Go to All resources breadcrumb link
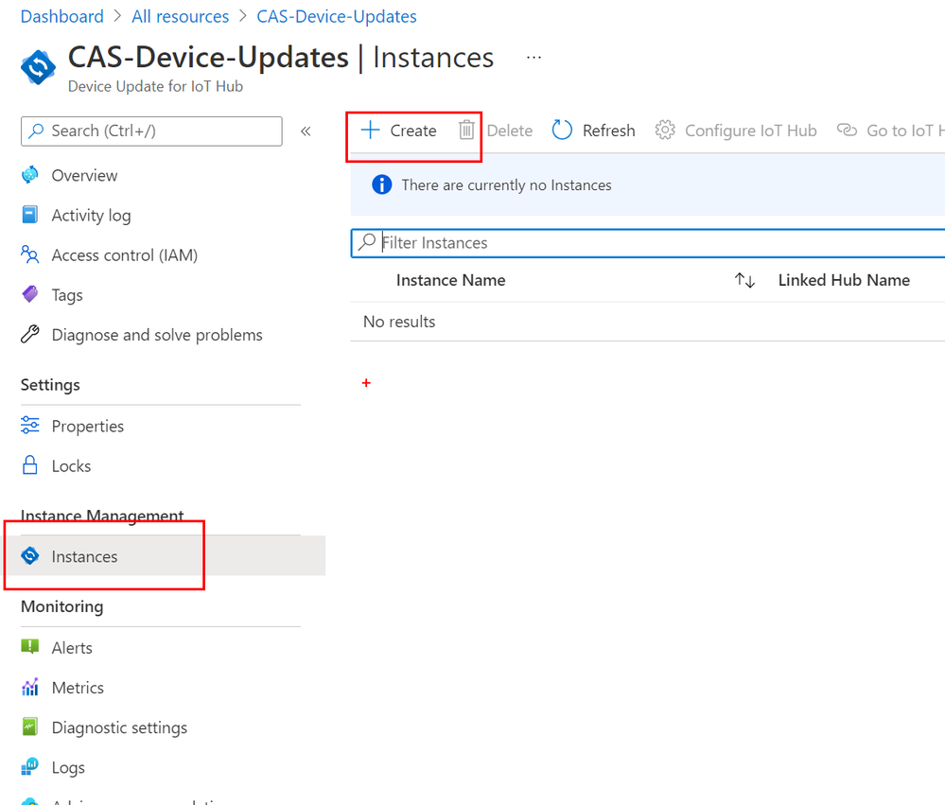This screenshot has height=805, width=945. pos(180,16)
